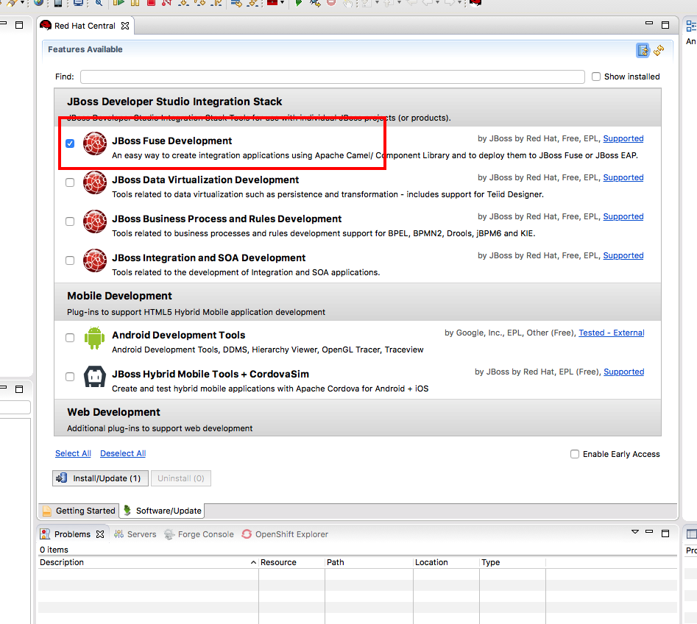Check JBoss Hybrid Mobile Tools + CordovaSim
697x624 pixels.
[x=70, y=377]
